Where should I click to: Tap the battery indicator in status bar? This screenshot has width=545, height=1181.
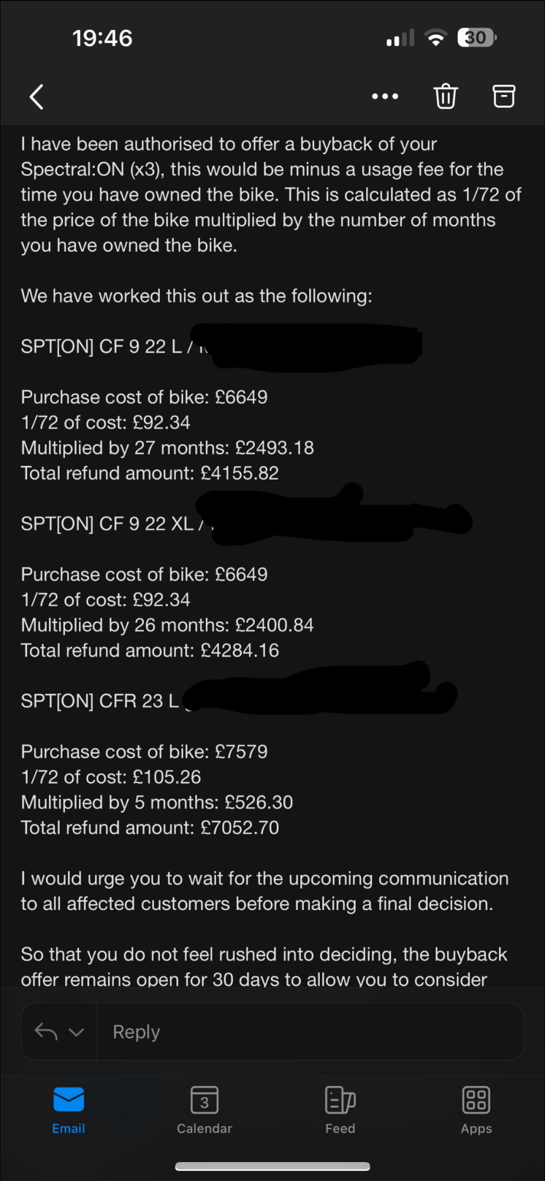click(477, 38)
